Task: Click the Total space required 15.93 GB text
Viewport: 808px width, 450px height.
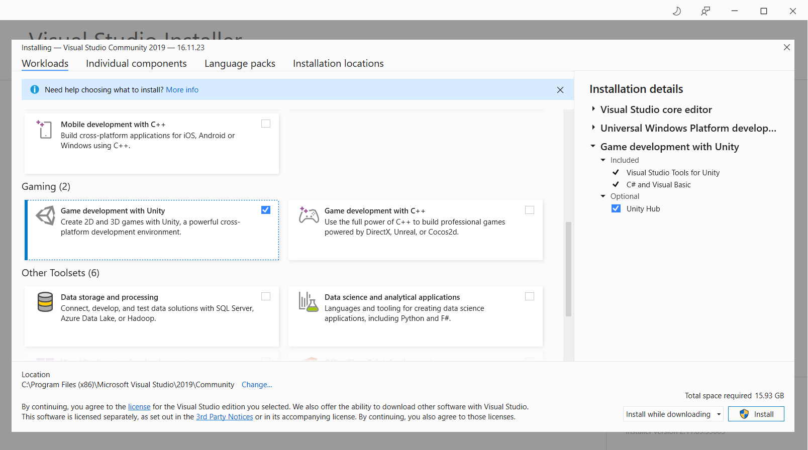Action: click(x=734, y=396)
